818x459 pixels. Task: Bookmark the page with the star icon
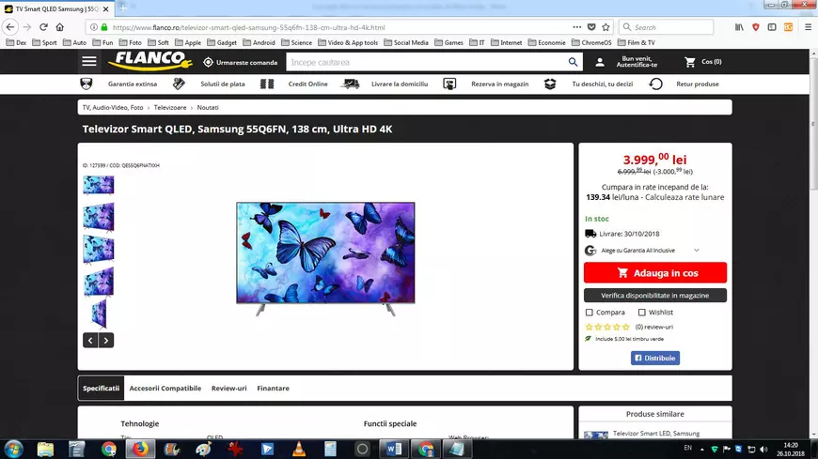(x=606, y=27)
